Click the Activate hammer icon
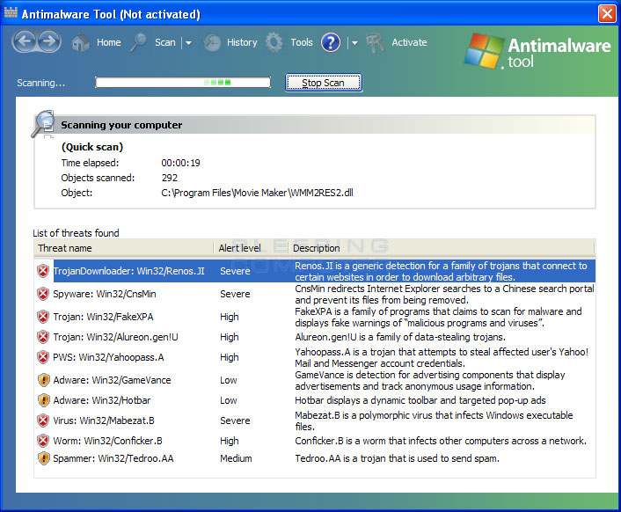Screen dimensions: 621x512 coord(375,43)
